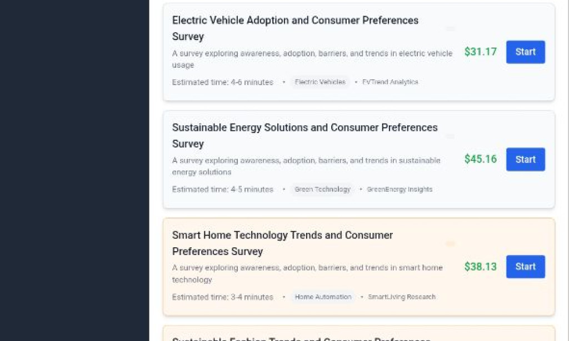This screenshot has width=569, height=341.
Task: Open the Smart Home Technology Trends survey title
Action: click(282, 243)
